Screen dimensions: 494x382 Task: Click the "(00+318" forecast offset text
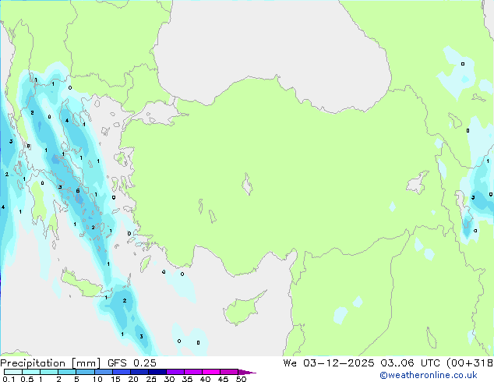[470, 363]
